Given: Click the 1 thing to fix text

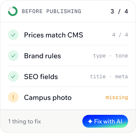Looking at the screenshot, I should (24, 122).
